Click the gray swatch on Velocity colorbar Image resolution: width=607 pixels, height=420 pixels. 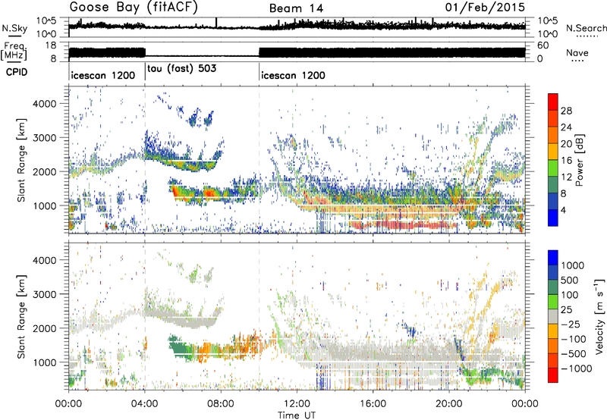click(553, 317)
